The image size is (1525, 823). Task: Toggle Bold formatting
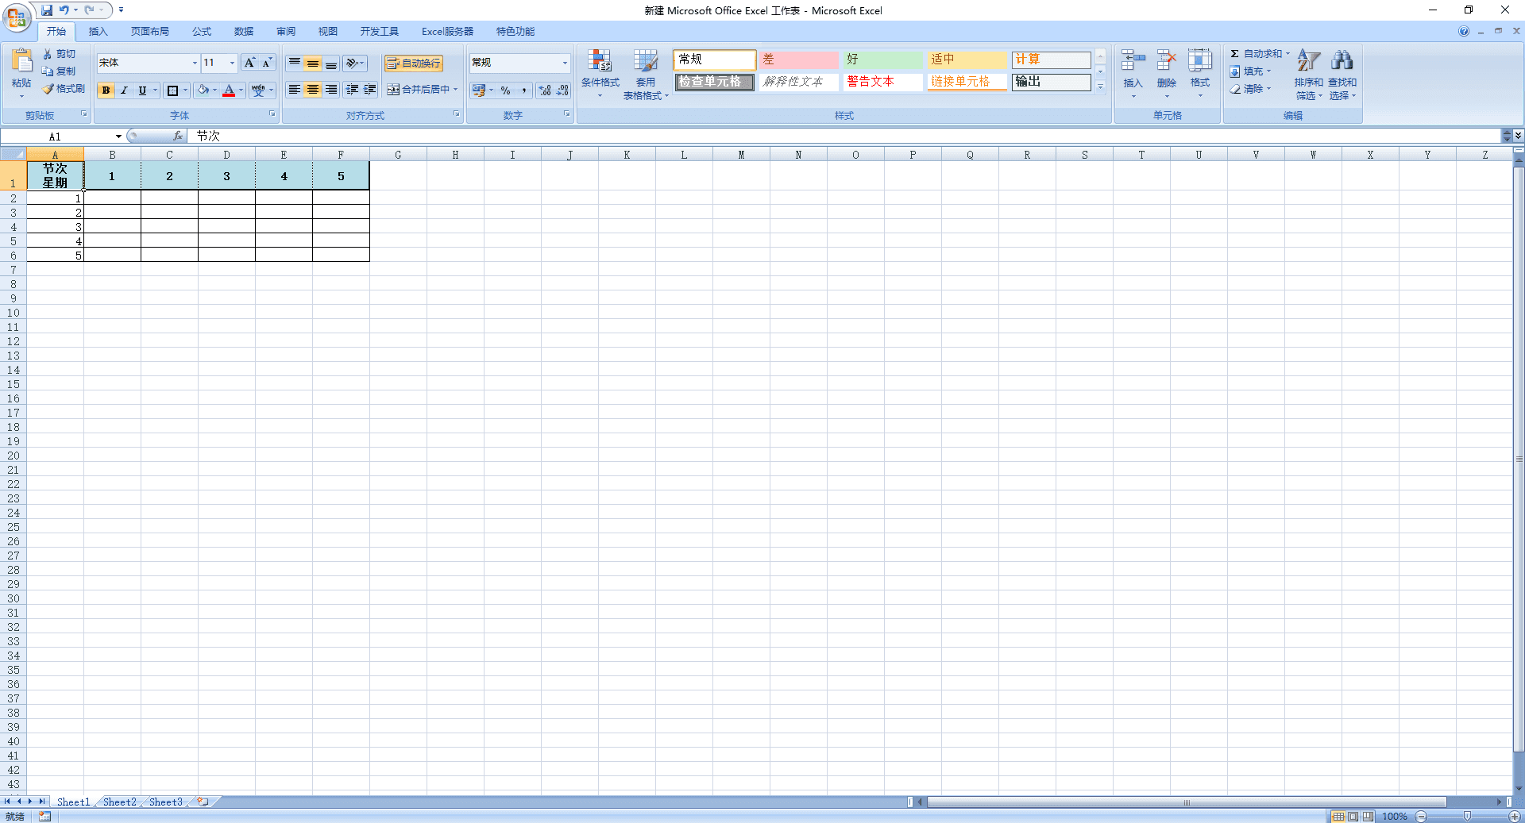[x=106, y=90]
